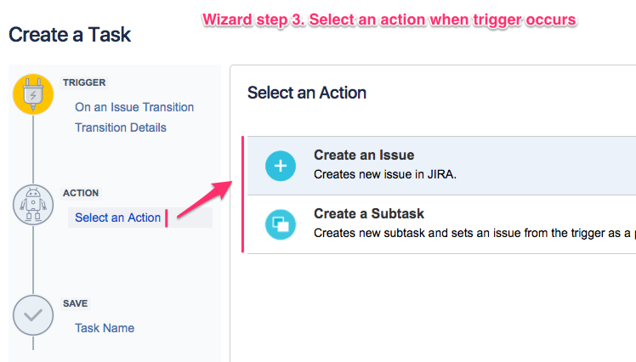Screen dimensions: 636x362
Task: Click the Action robot icon
Action: click(33, 204)
